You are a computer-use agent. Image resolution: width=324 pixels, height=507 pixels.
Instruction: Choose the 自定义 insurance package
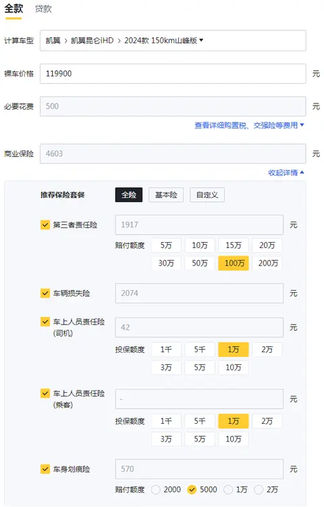coord(207,195)
